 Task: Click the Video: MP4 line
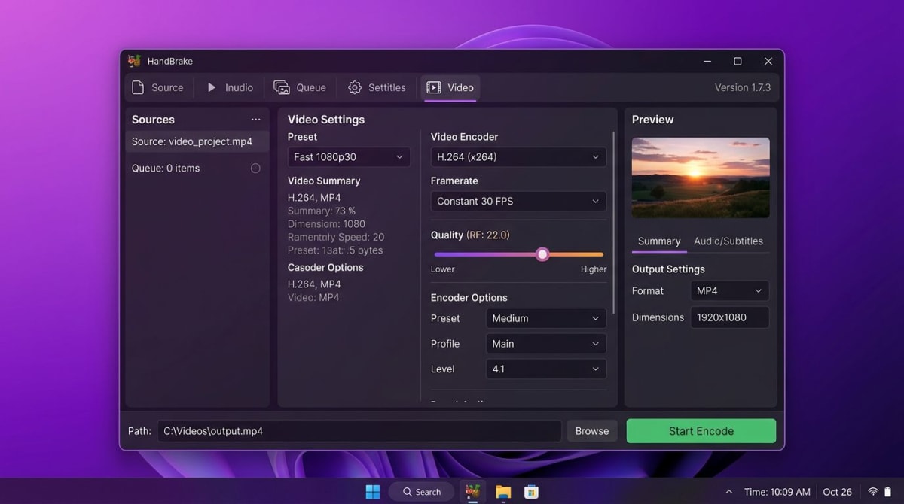(x=313, y=297)
